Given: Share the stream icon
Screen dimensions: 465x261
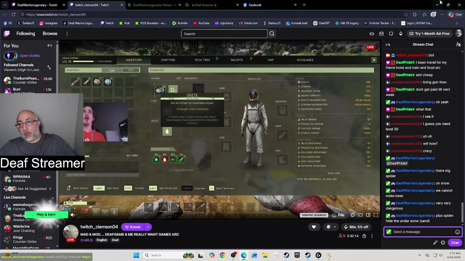Looking at the screenshot, I should (364, 236).
